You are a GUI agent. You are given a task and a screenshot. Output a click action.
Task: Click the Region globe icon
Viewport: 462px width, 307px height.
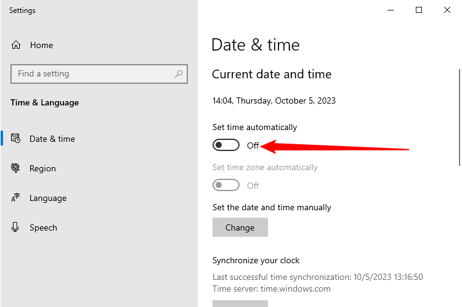pos(16,168)
